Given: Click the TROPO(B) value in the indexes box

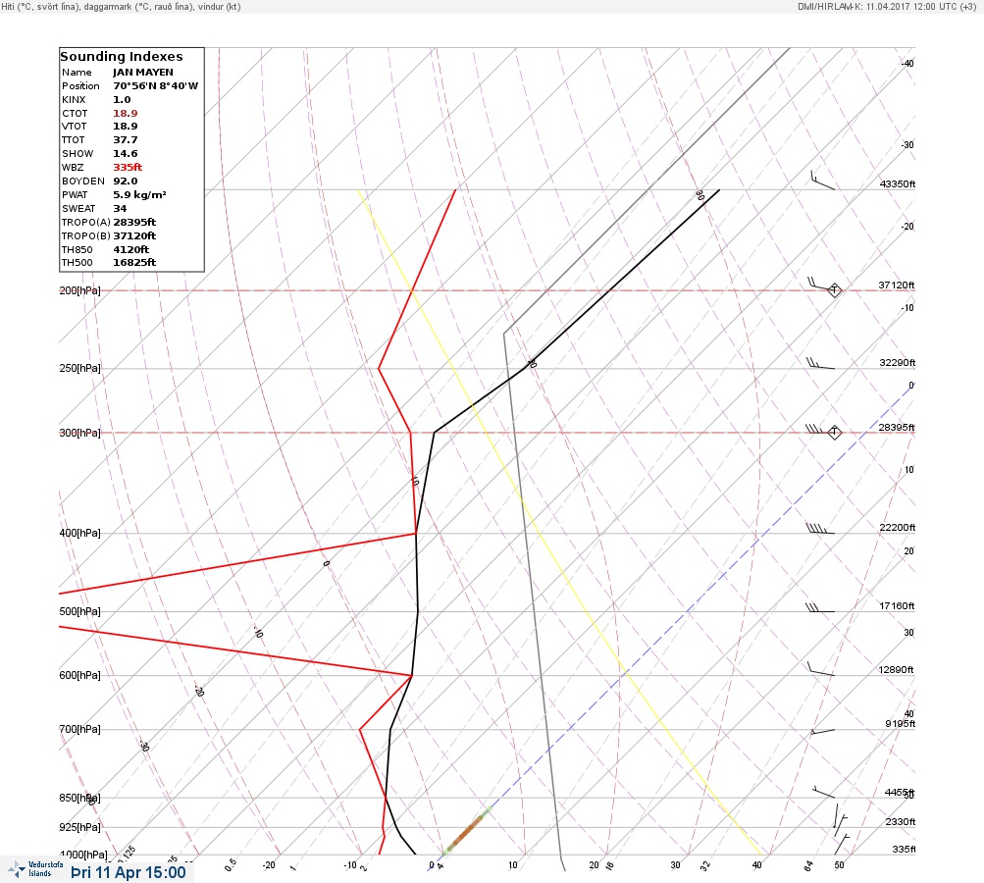Looking at the screenshot, I should [134, 236].
